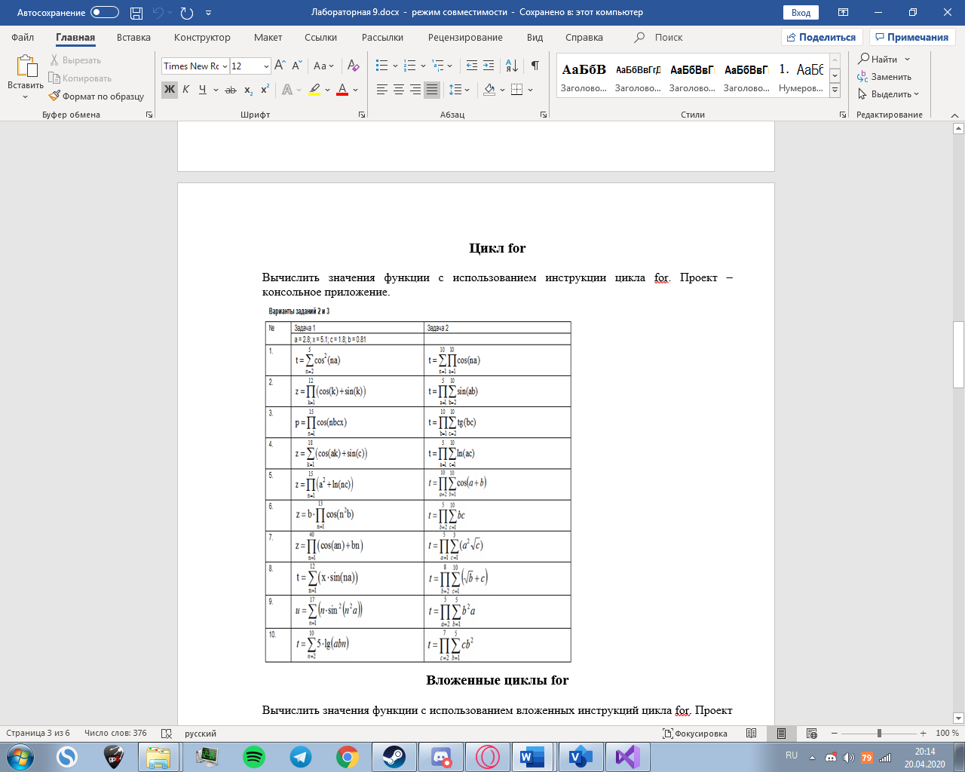965x772 pixels.
Task: Increase font size with the larger A icon
Action: [x=280, y=66]
